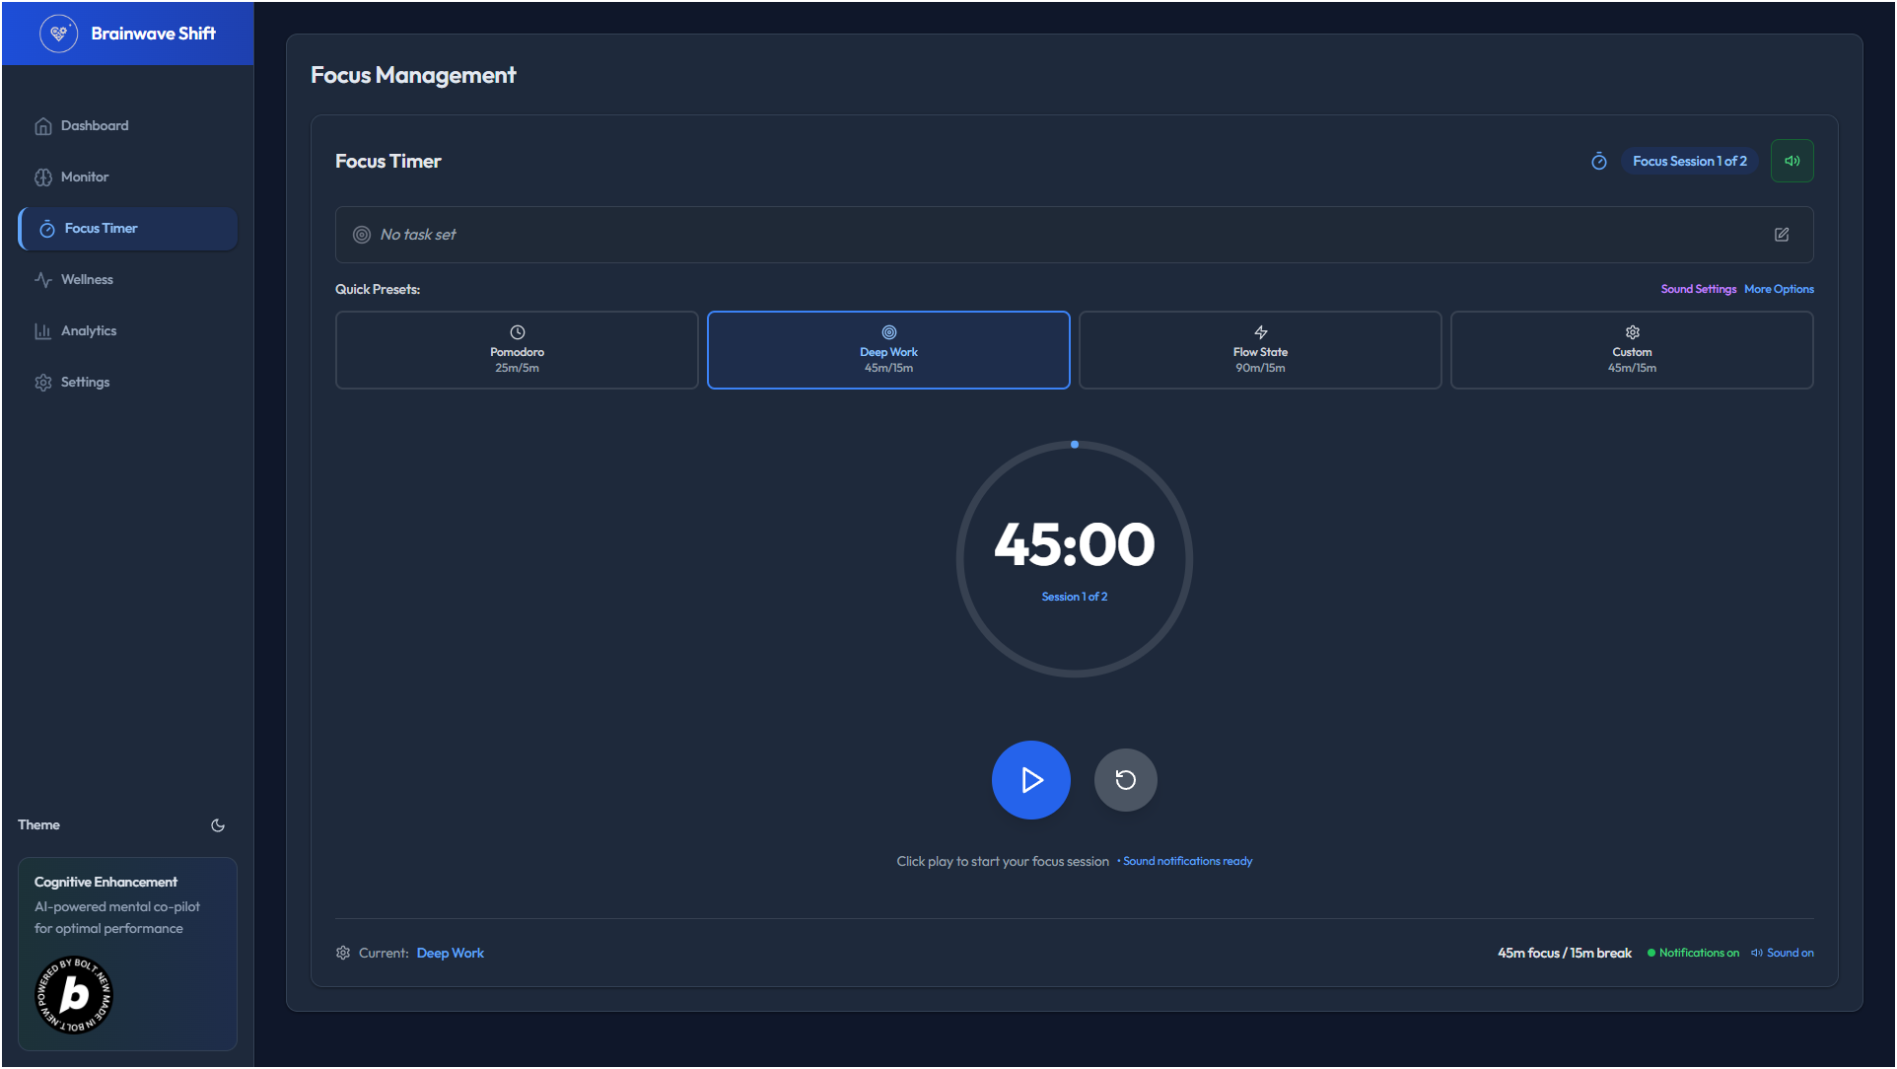Open Settings from the sidebar
The height and width of the screenshot is (1069, 1897).
pyautogui.click(x=85, y=383)
